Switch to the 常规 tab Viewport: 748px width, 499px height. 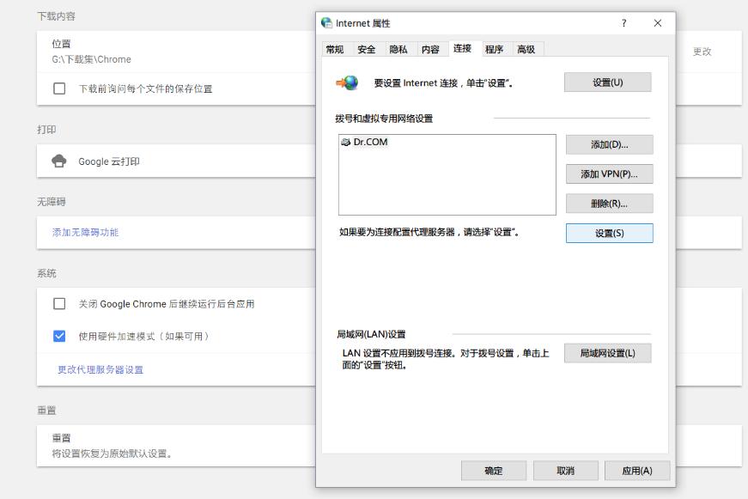[x=334, y=50]
